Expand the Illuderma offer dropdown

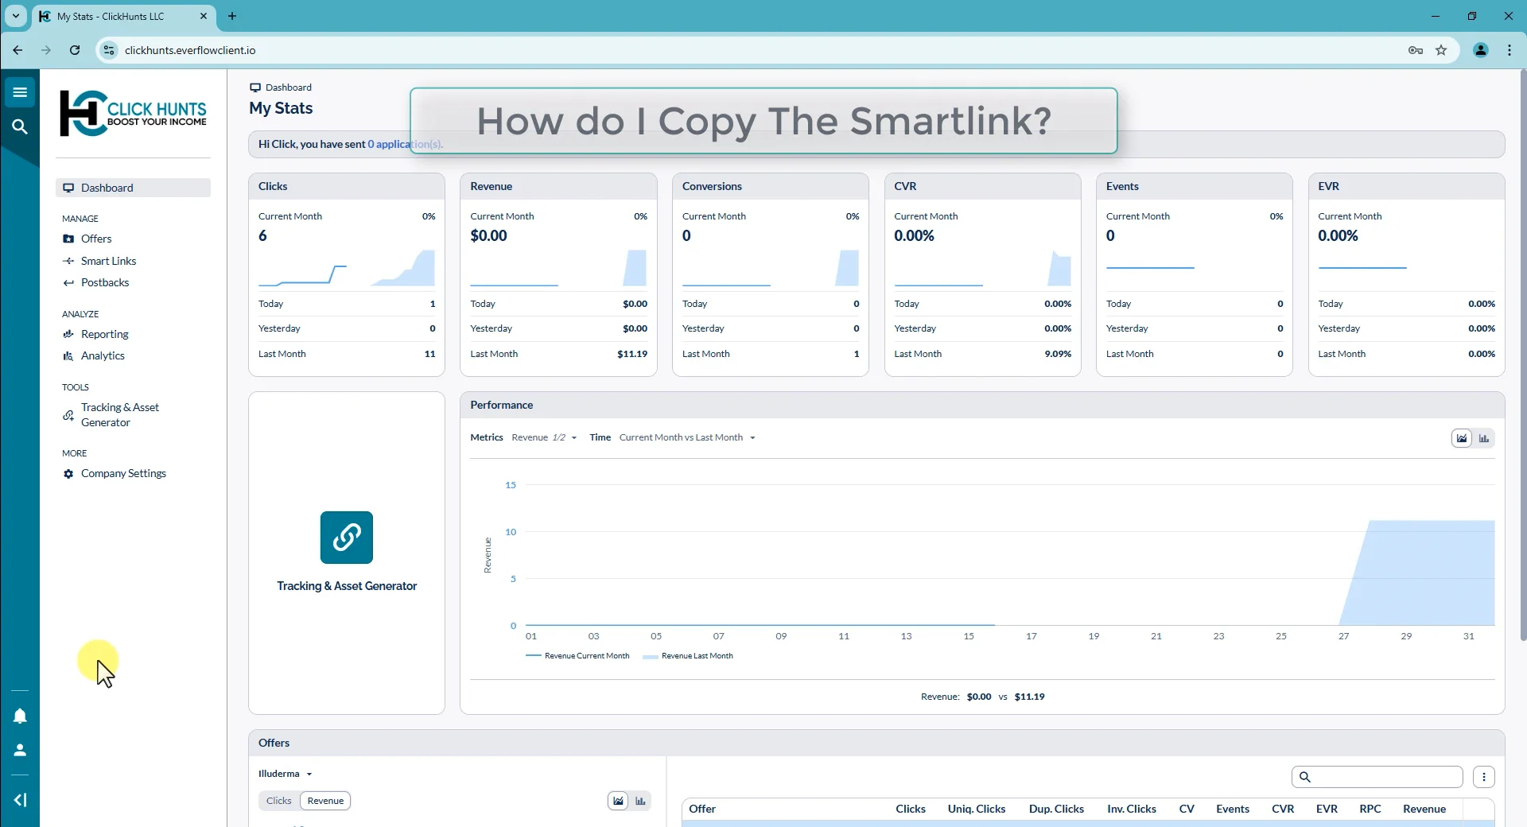[286, 774]
